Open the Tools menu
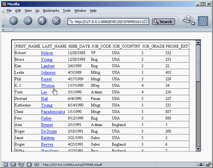This screenshot has width=213, height=168. tap(67, 11)
